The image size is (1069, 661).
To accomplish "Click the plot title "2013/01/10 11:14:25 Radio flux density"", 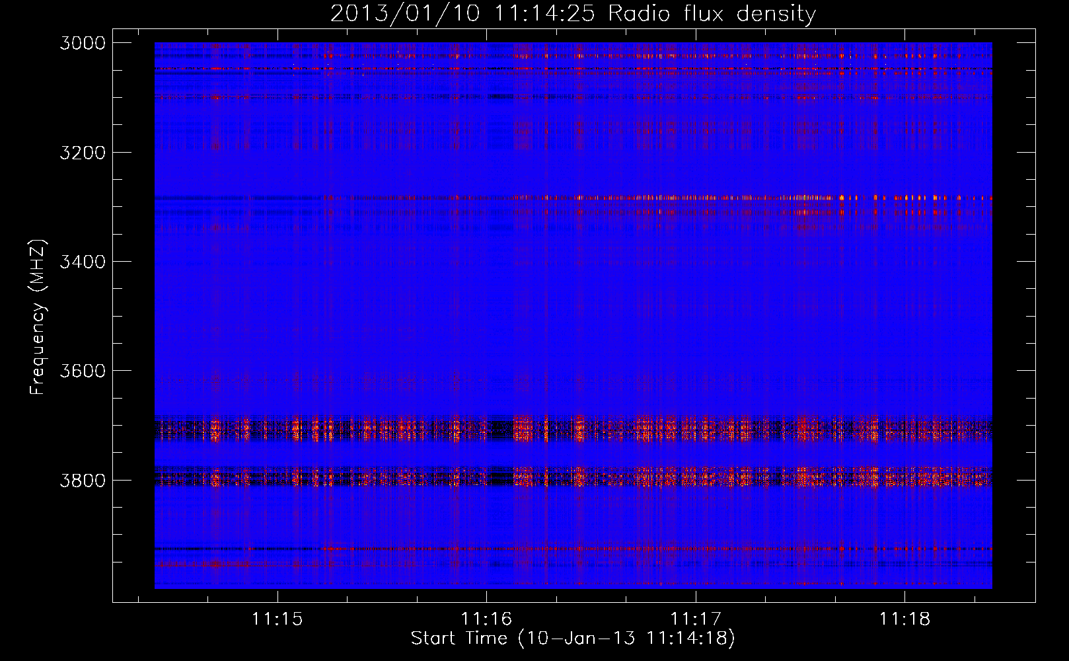I will click(573, 14).
